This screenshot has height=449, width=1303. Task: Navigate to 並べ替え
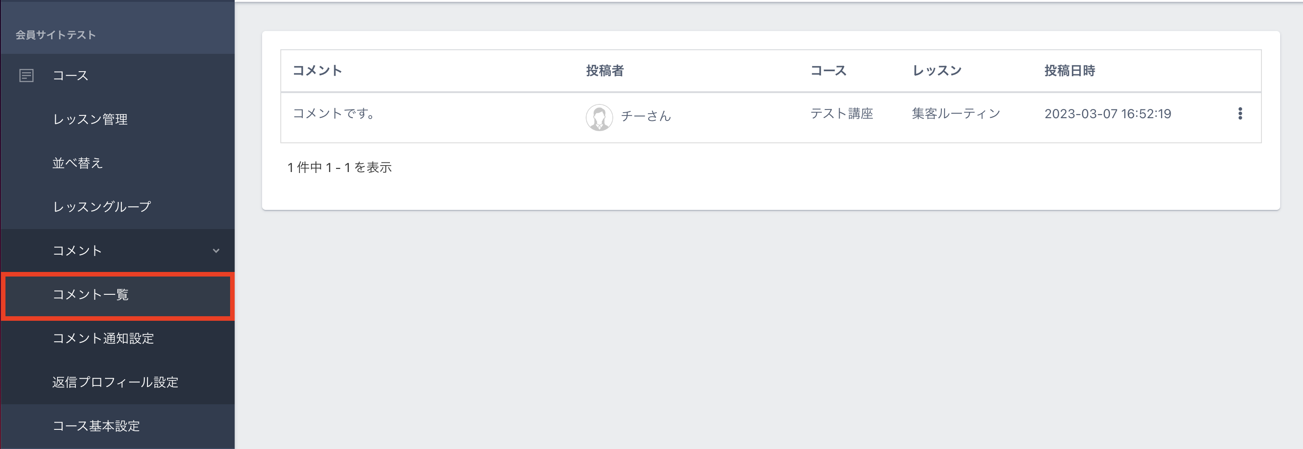tap(78, 163)
